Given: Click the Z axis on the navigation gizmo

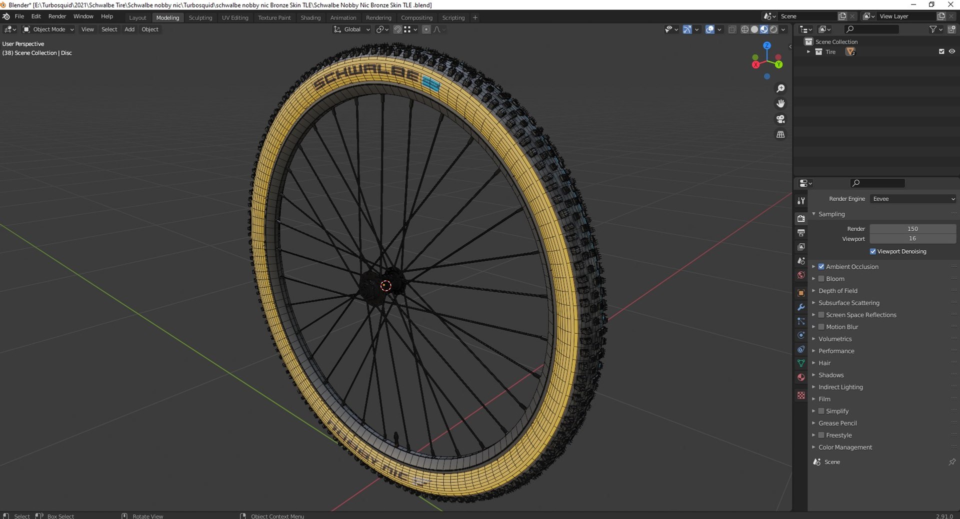Looking at the screenshot, I should click(767, 45).
